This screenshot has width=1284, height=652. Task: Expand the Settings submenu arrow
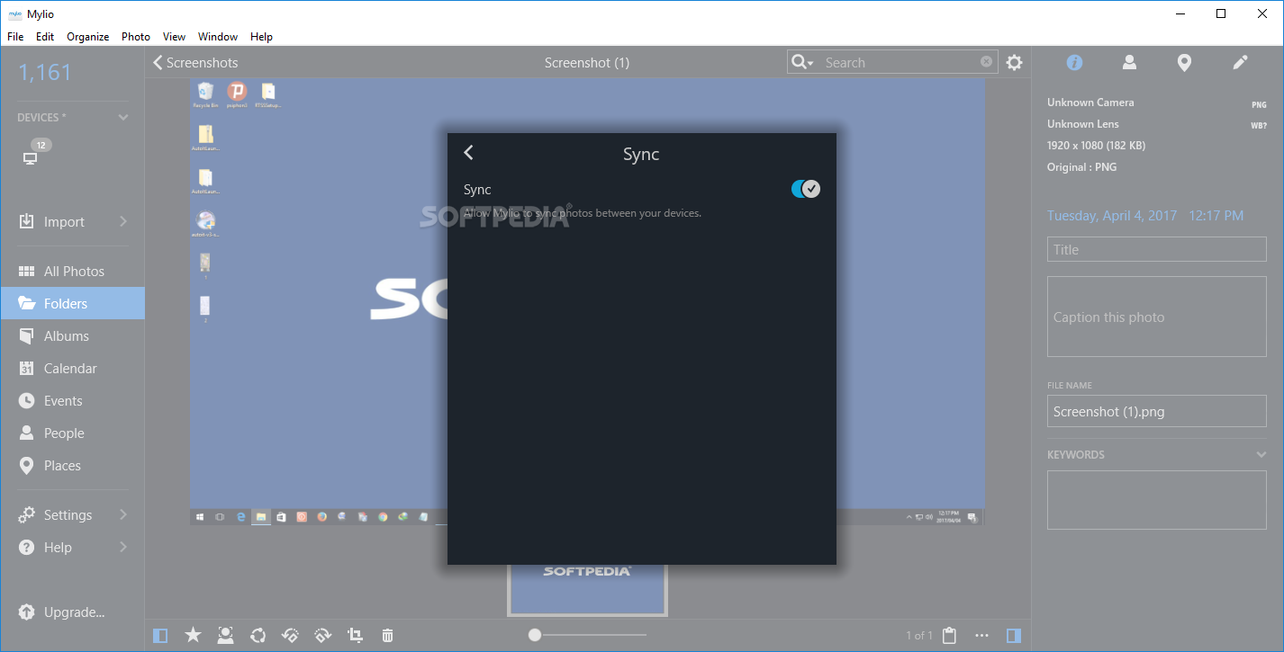[123, 514]
